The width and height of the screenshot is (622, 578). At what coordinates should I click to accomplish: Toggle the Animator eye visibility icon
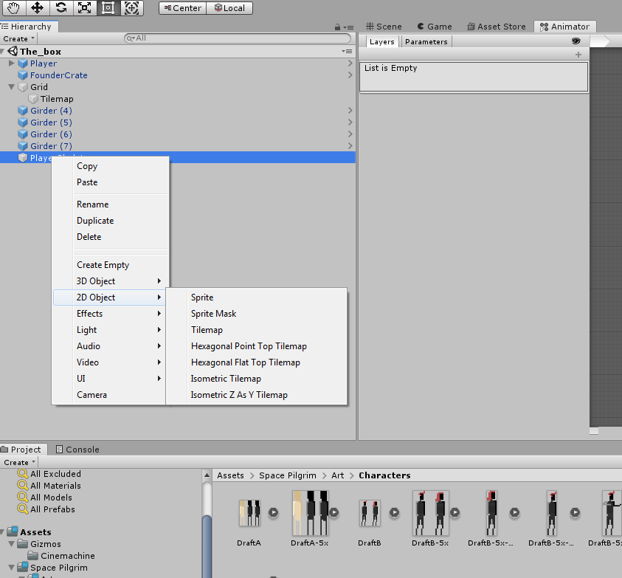pyautogui.click(x=576, y=41)
